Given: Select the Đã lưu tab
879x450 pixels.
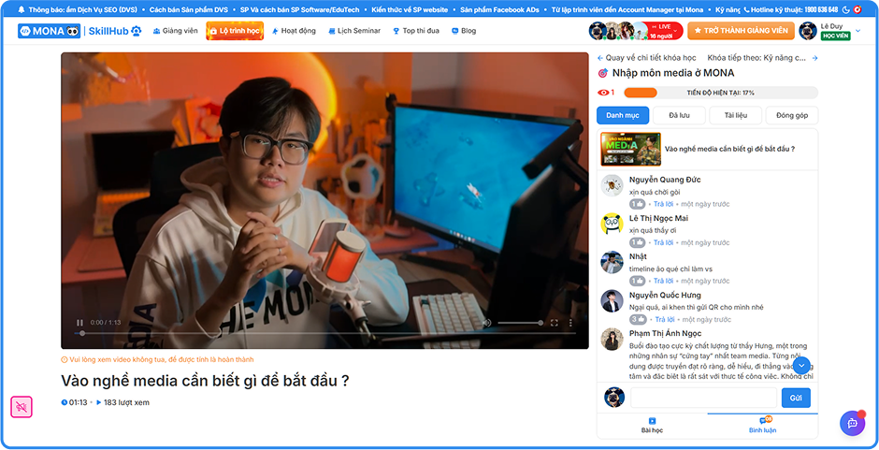Looking at the screenshot, I should pos(679,115).
